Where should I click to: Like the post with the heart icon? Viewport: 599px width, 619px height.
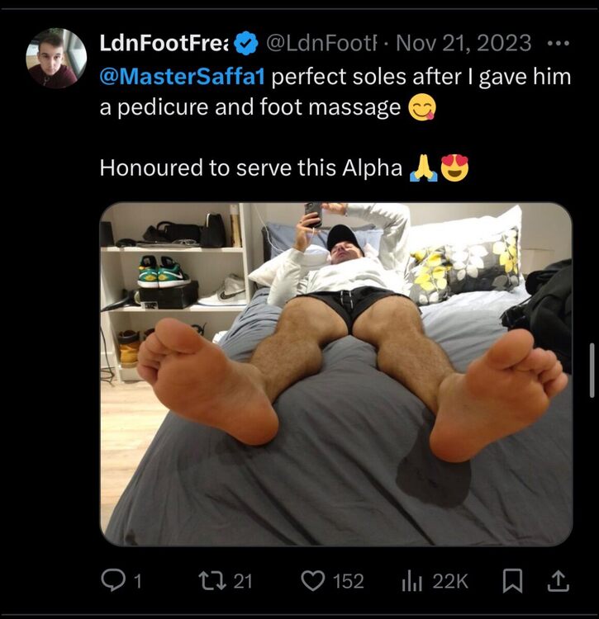[312, 581]
